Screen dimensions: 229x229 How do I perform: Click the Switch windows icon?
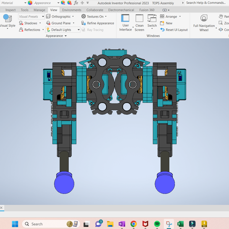(x=152, y=18)
